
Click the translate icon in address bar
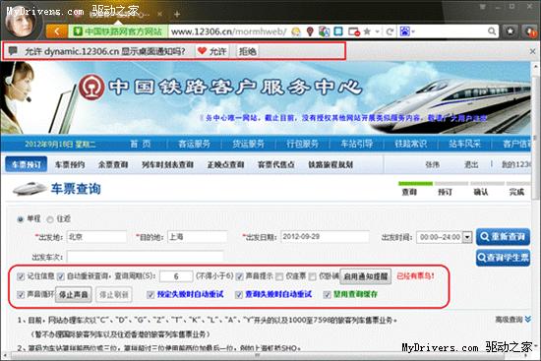click(x=324, y=31)
